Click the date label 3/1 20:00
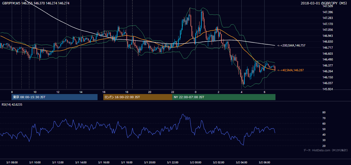Image resolution: width=351 pixels, height=165 pixels. pos(149,162)
